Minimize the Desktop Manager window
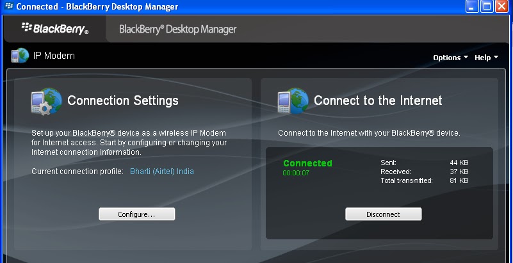Viewport: 513px width, 263px height. [472, 6]
